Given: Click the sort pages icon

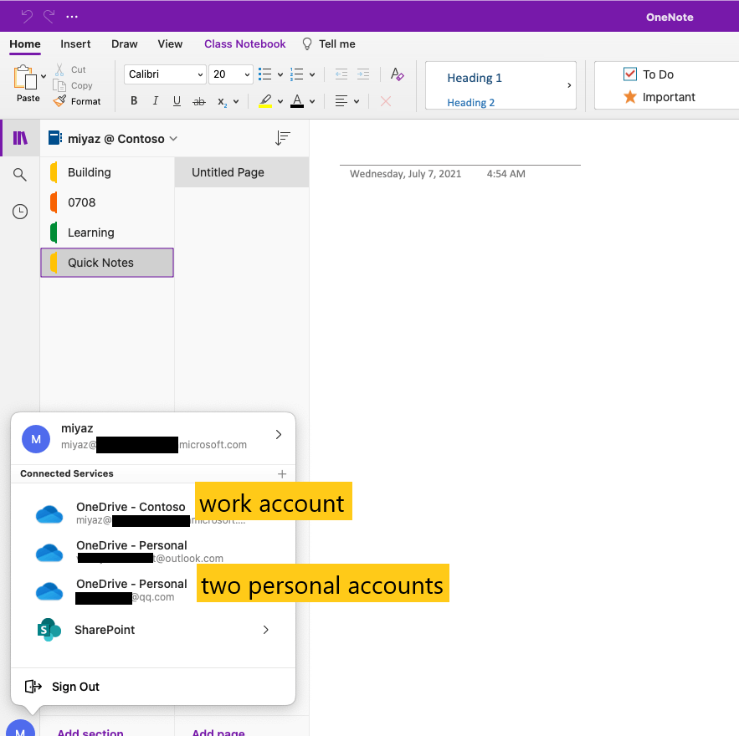Looking at the screenshot, I should point(282,138).
